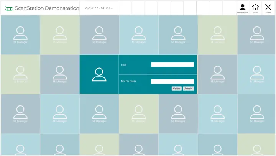Image resolution: width=276 pixels, height=156 pixels.
Task: Click the Login label text
Action: click(x=124, y=65)
